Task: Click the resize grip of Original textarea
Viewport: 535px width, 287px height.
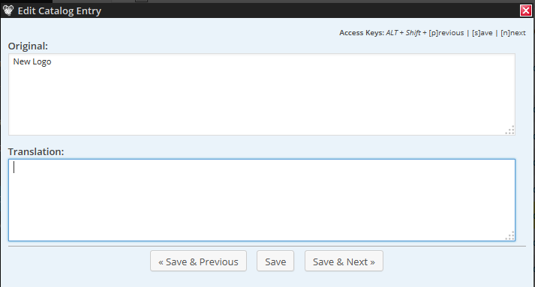Action: coord(509,130)
